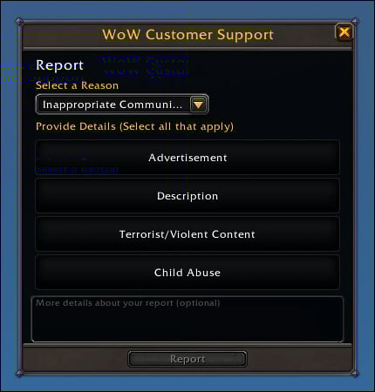Click the bottom-left corner diamond ornament
Screen dimensions: 375x392
19,374
